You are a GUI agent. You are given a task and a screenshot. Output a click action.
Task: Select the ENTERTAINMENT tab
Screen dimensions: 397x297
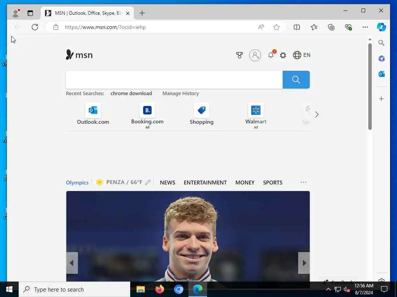(x=205, y=183)
